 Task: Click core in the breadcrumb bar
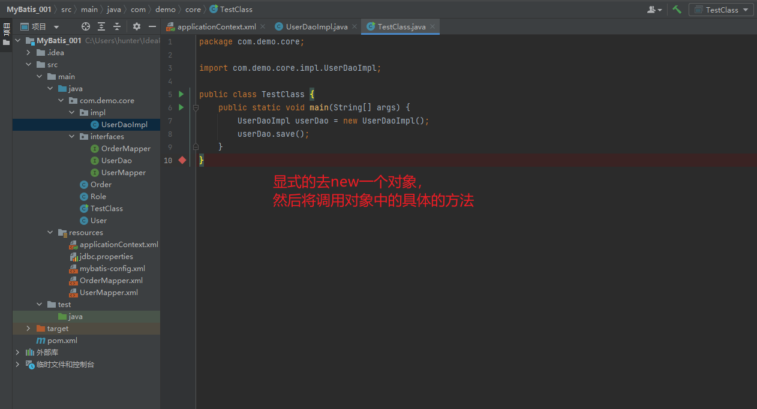193,10
